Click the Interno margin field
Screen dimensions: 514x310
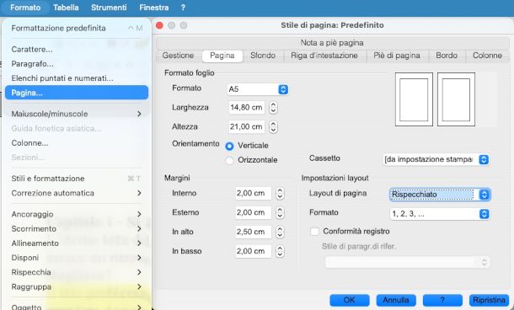(x=253, y=194)
